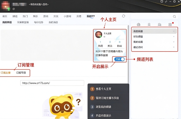Viewport: 181px width, 119px height.
Task: Open the 游戏 tab
Action: [46, 16]
